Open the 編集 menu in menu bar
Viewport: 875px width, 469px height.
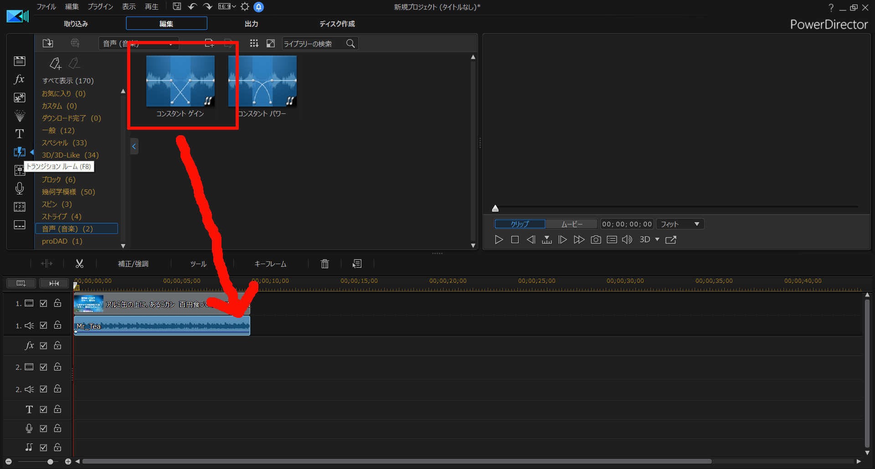pyautogui.click(x=72, y=6)
